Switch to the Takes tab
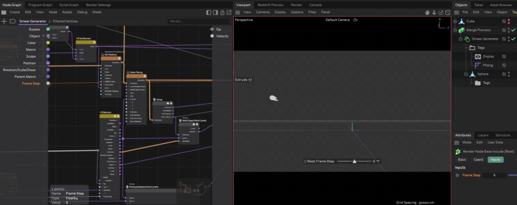Viewport: 517px width, 205px height. 478,5
